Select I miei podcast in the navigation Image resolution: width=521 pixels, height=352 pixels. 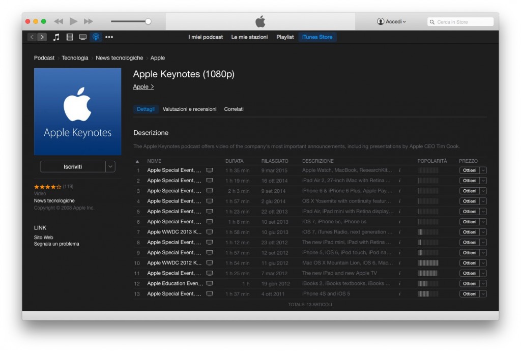(x=206, y=37)
